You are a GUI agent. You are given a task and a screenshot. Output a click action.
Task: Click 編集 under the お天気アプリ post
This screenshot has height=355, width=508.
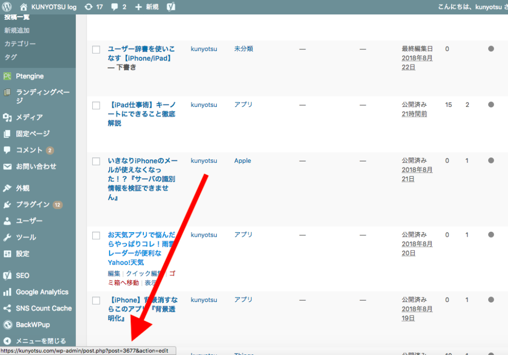pyautogui.click(x=114, y=273)
